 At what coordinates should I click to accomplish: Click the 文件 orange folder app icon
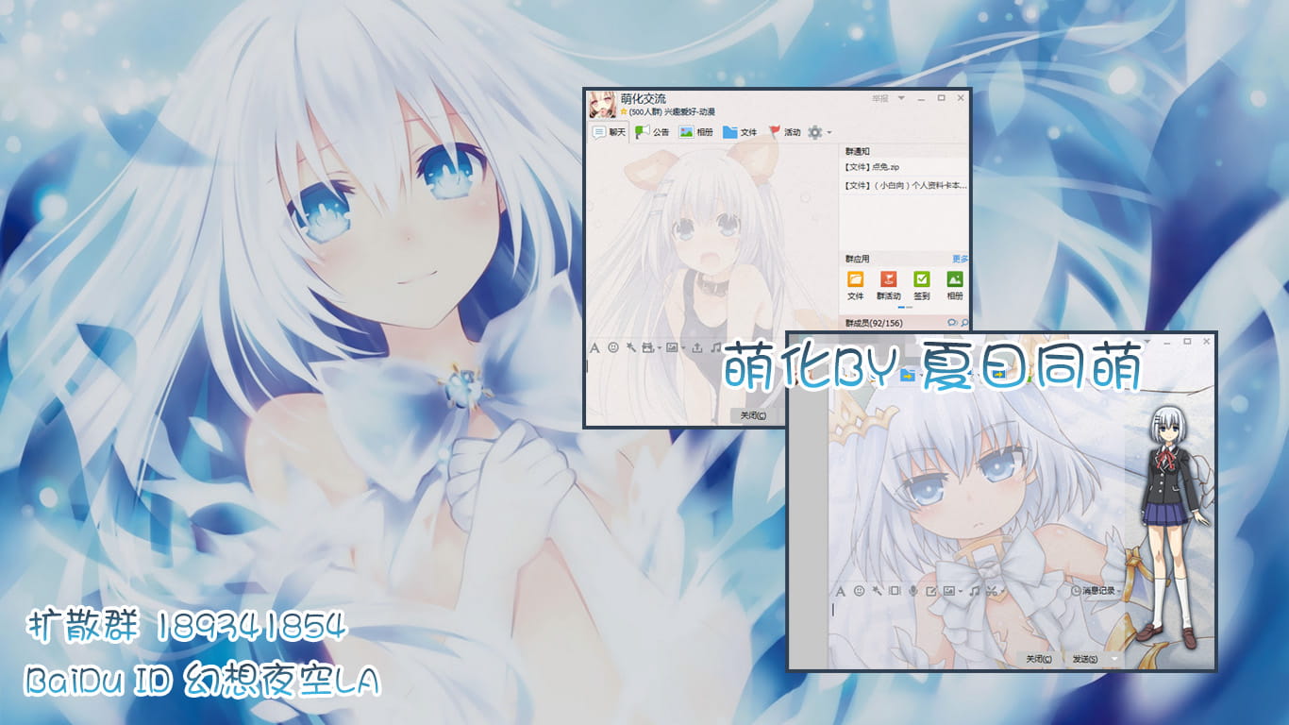click(x=855, y=279)
